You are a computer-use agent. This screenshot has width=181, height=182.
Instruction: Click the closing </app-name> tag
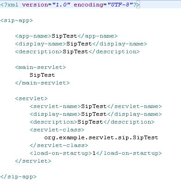(x=98, y=36)
